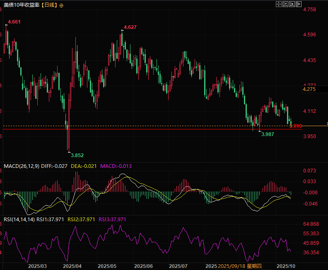Click the shrink chart range icon
Image resolution: width=328 pixels, height=270 pixels.
(285, 4)
